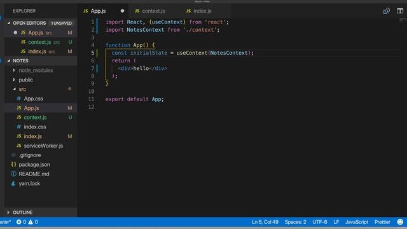Screen dimensions: 407x229
Task: Expand the Outline section
Action: 8,212
